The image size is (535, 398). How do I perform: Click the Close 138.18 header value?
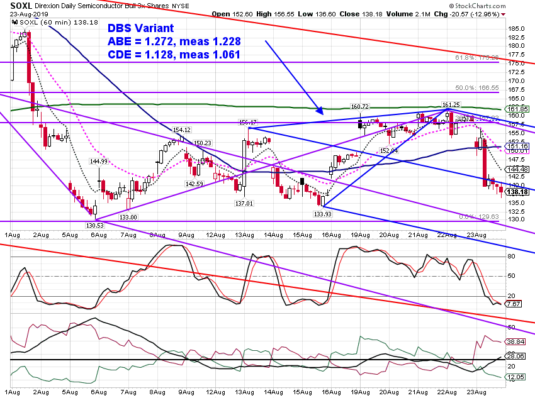click(x=361, y=14)
